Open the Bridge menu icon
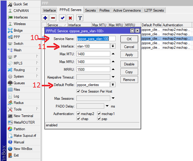The width and height of the screenshot is (193, 161). [10, 30]
